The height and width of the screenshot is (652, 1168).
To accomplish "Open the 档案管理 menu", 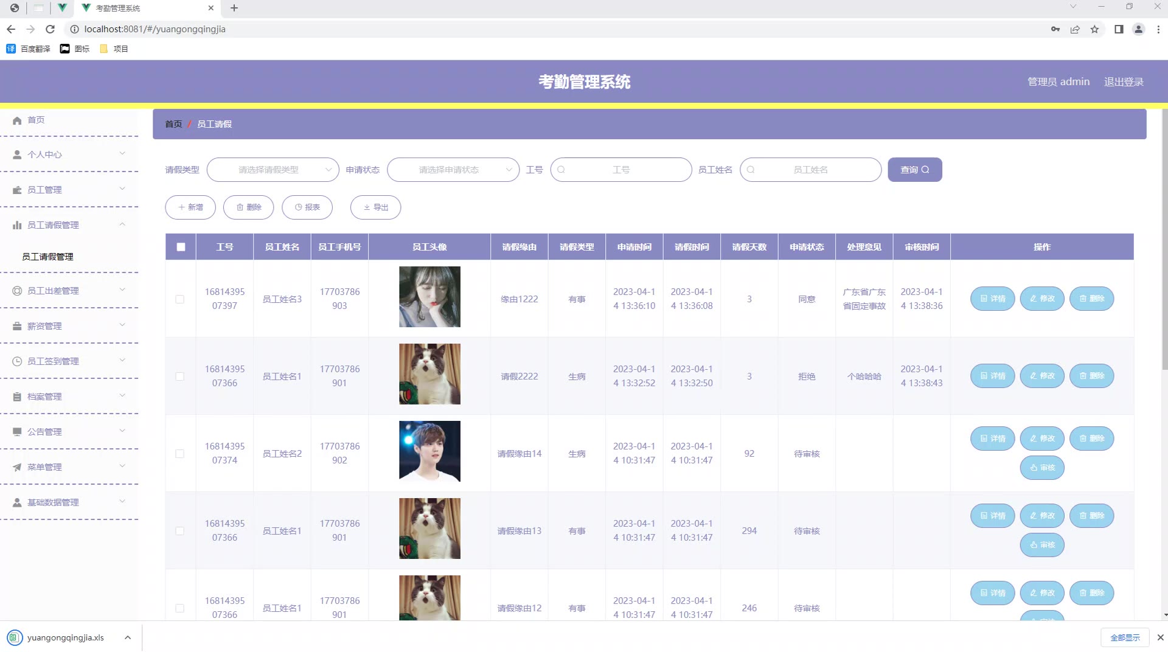I will [x=69, y=397].
